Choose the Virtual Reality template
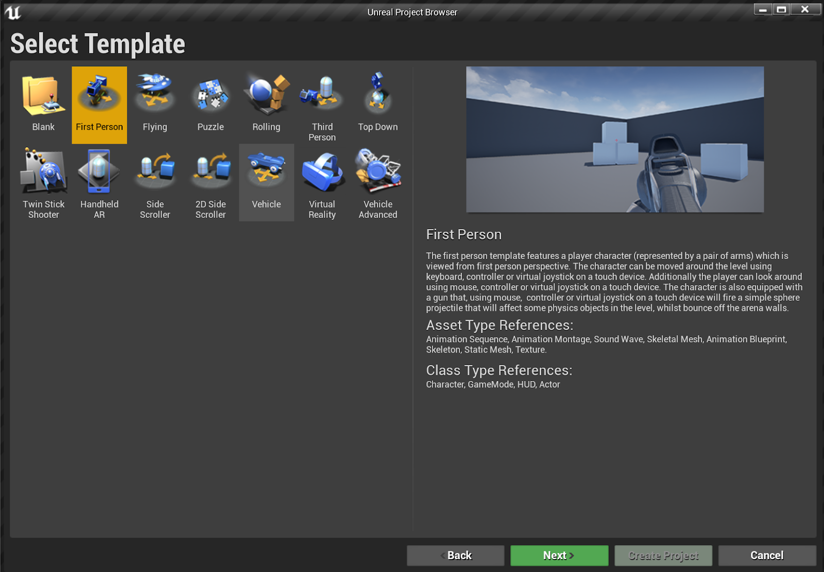824x572 pixels. [322, 183]
